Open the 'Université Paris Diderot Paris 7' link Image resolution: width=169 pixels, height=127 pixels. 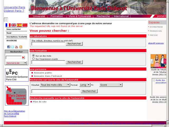pyautogui.click(x=15, y=9)
